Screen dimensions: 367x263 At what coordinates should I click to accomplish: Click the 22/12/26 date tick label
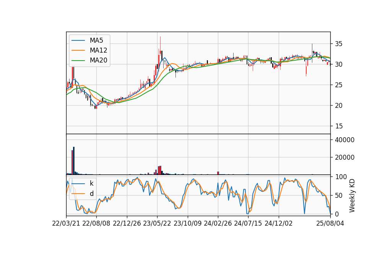pyautogui.click(x=127, y=223)
